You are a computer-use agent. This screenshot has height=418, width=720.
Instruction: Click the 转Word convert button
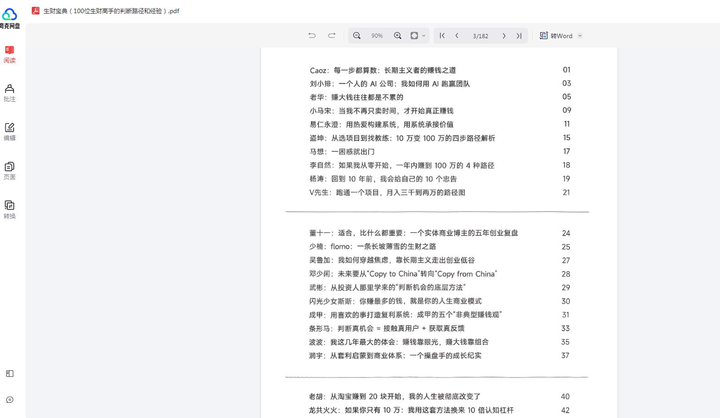(556, 36)
